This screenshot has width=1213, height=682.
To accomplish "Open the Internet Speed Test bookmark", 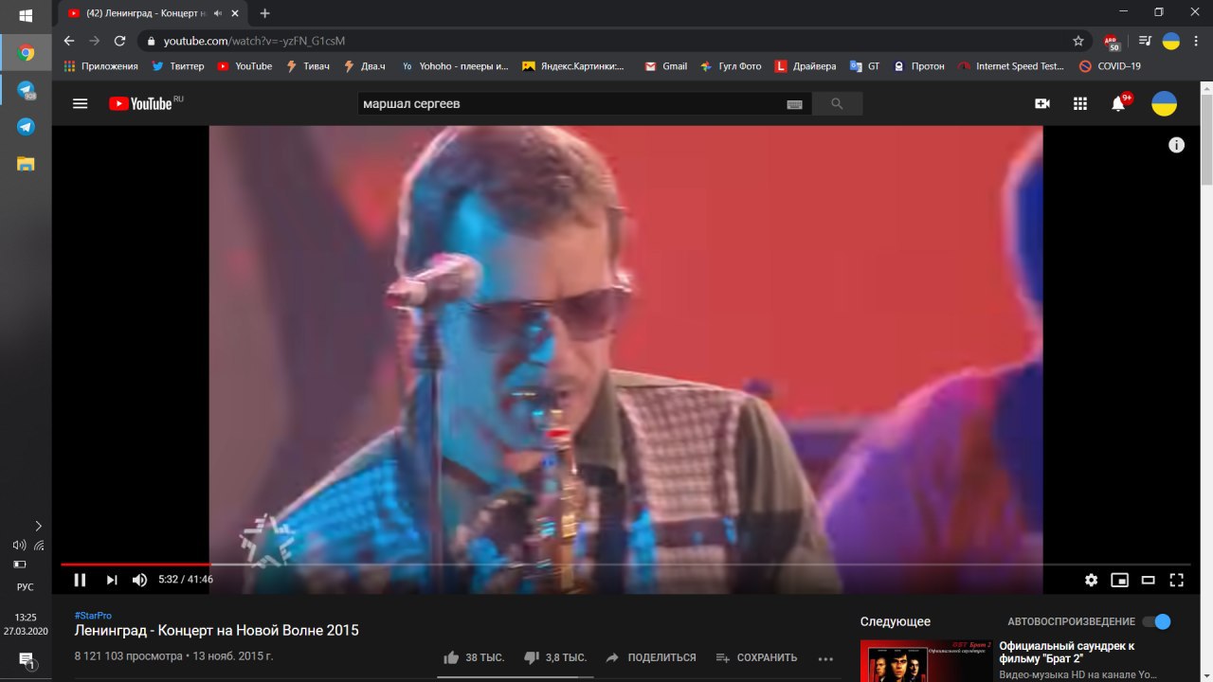I will point(1011,66).
